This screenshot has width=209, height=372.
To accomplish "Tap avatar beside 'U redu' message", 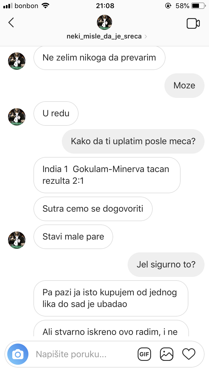I will point(17,117).
